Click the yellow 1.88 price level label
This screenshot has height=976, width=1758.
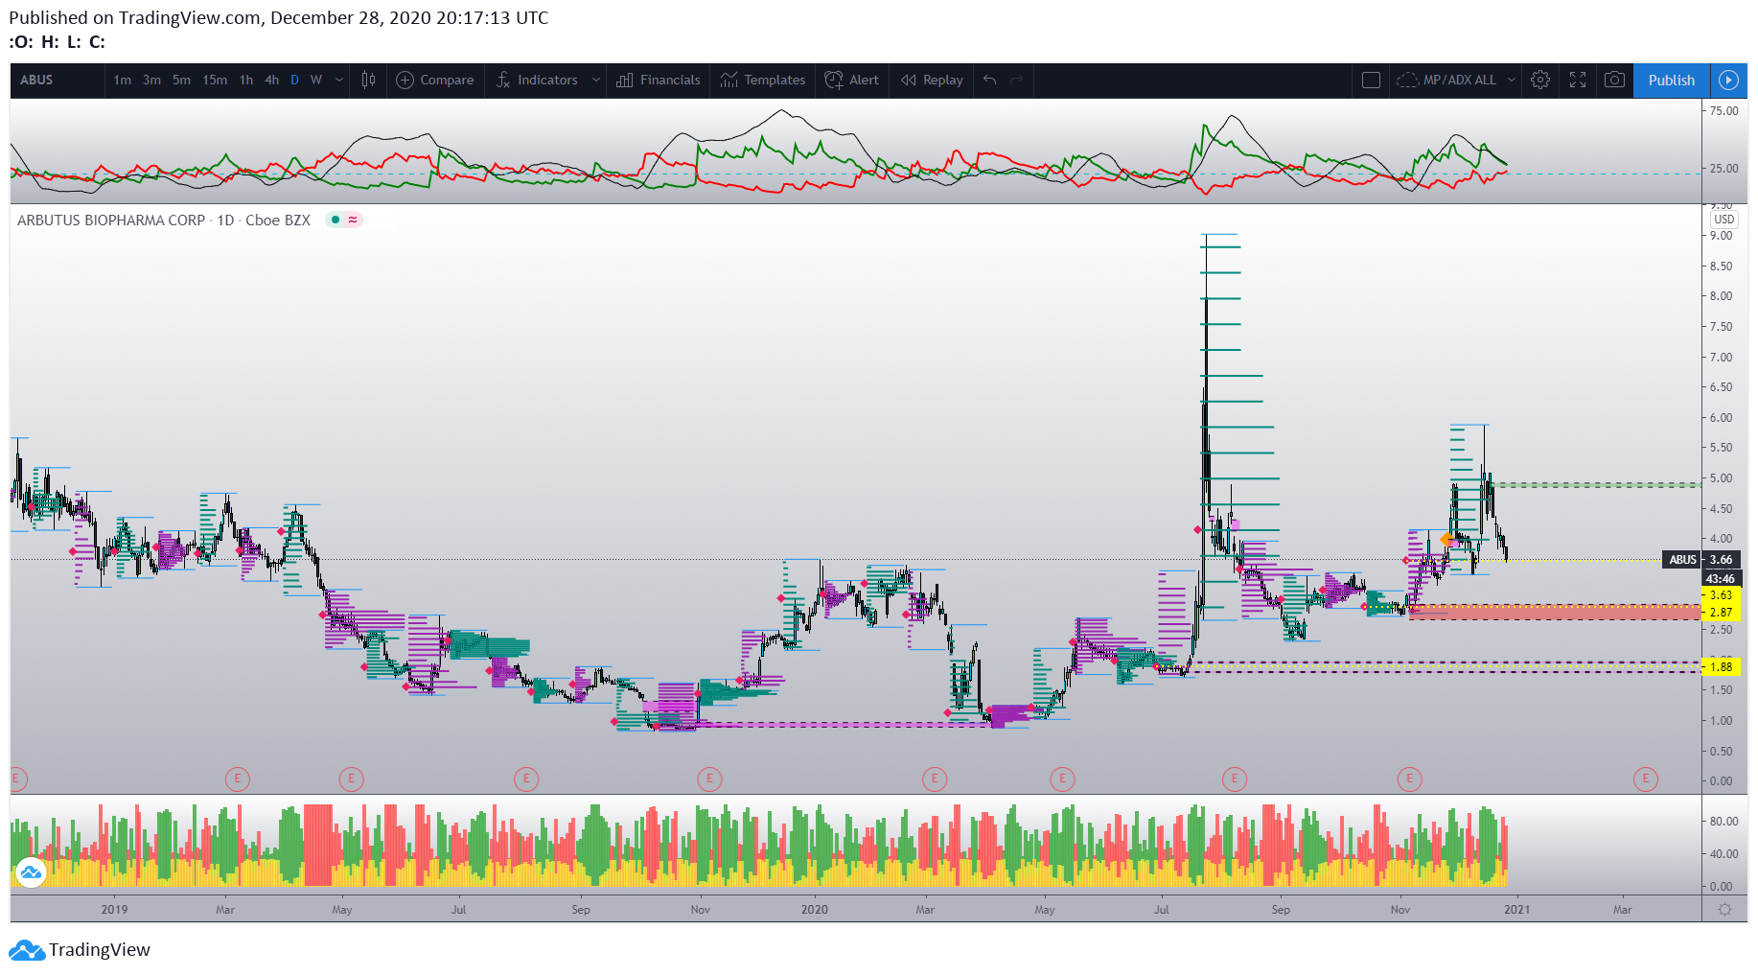[1721, 667]
